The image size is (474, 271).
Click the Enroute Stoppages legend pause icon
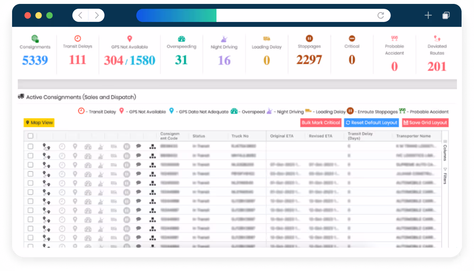[x=350, y=111]
